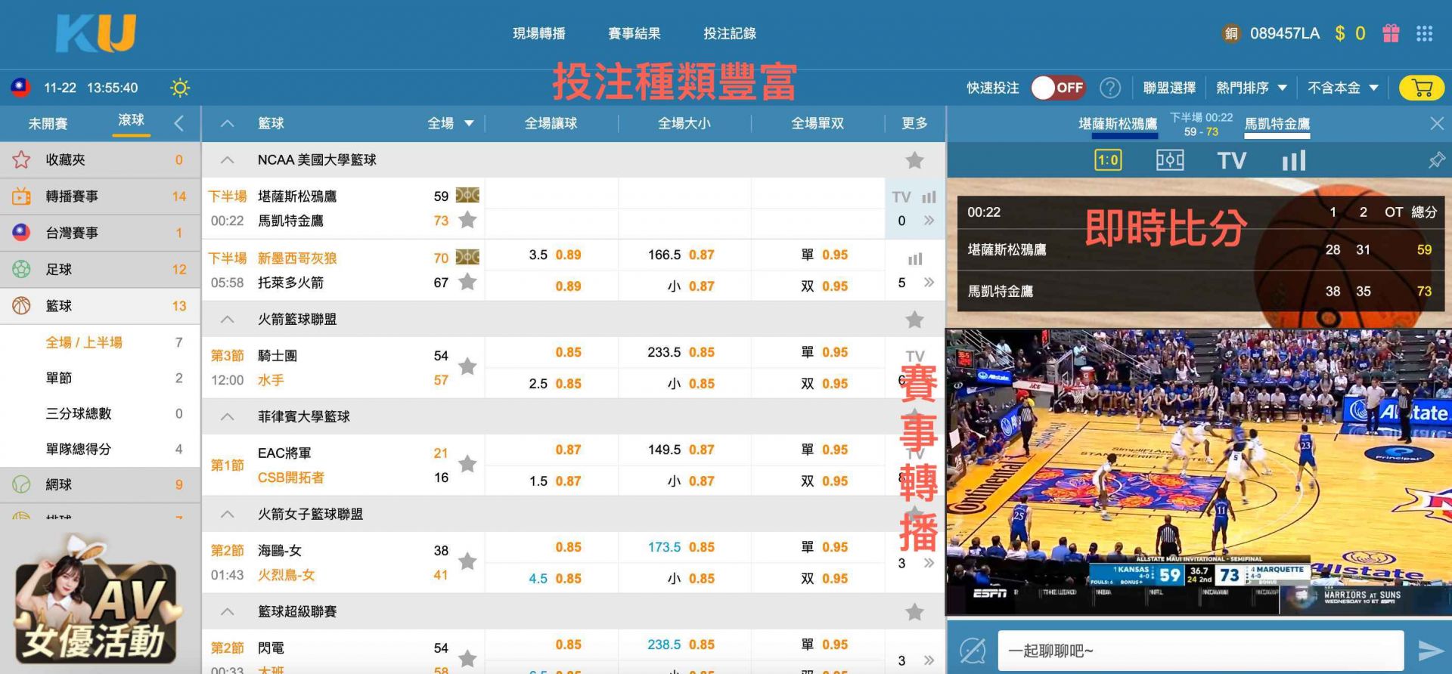Open the apps grid menu

click(1425, 33)
